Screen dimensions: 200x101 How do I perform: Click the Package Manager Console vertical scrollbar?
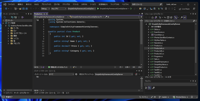point(141,83)
